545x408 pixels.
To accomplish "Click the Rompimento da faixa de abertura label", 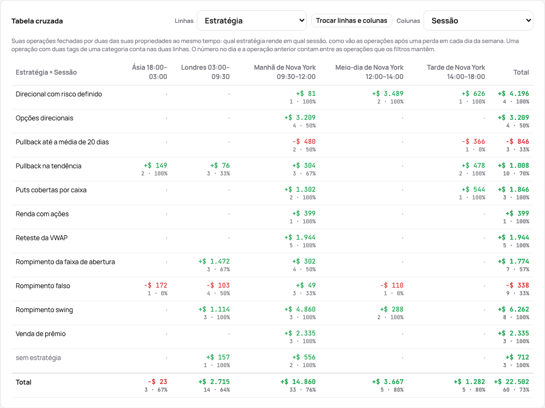I will coord(65,262).
